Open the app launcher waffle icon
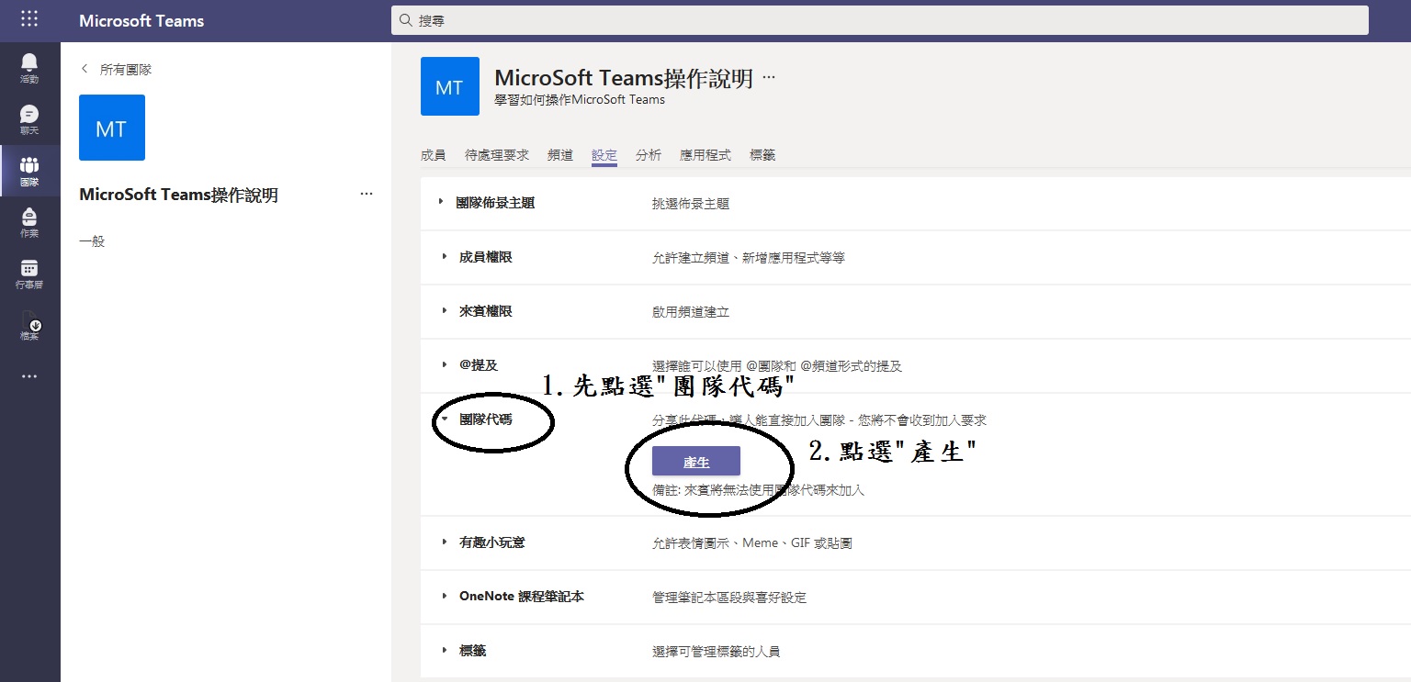 (29, 19)
